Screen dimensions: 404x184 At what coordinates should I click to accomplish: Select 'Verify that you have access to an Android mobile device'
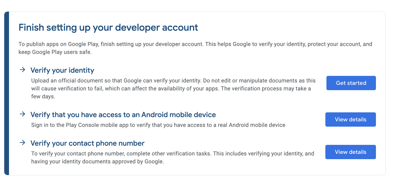(x=123, y=115)
